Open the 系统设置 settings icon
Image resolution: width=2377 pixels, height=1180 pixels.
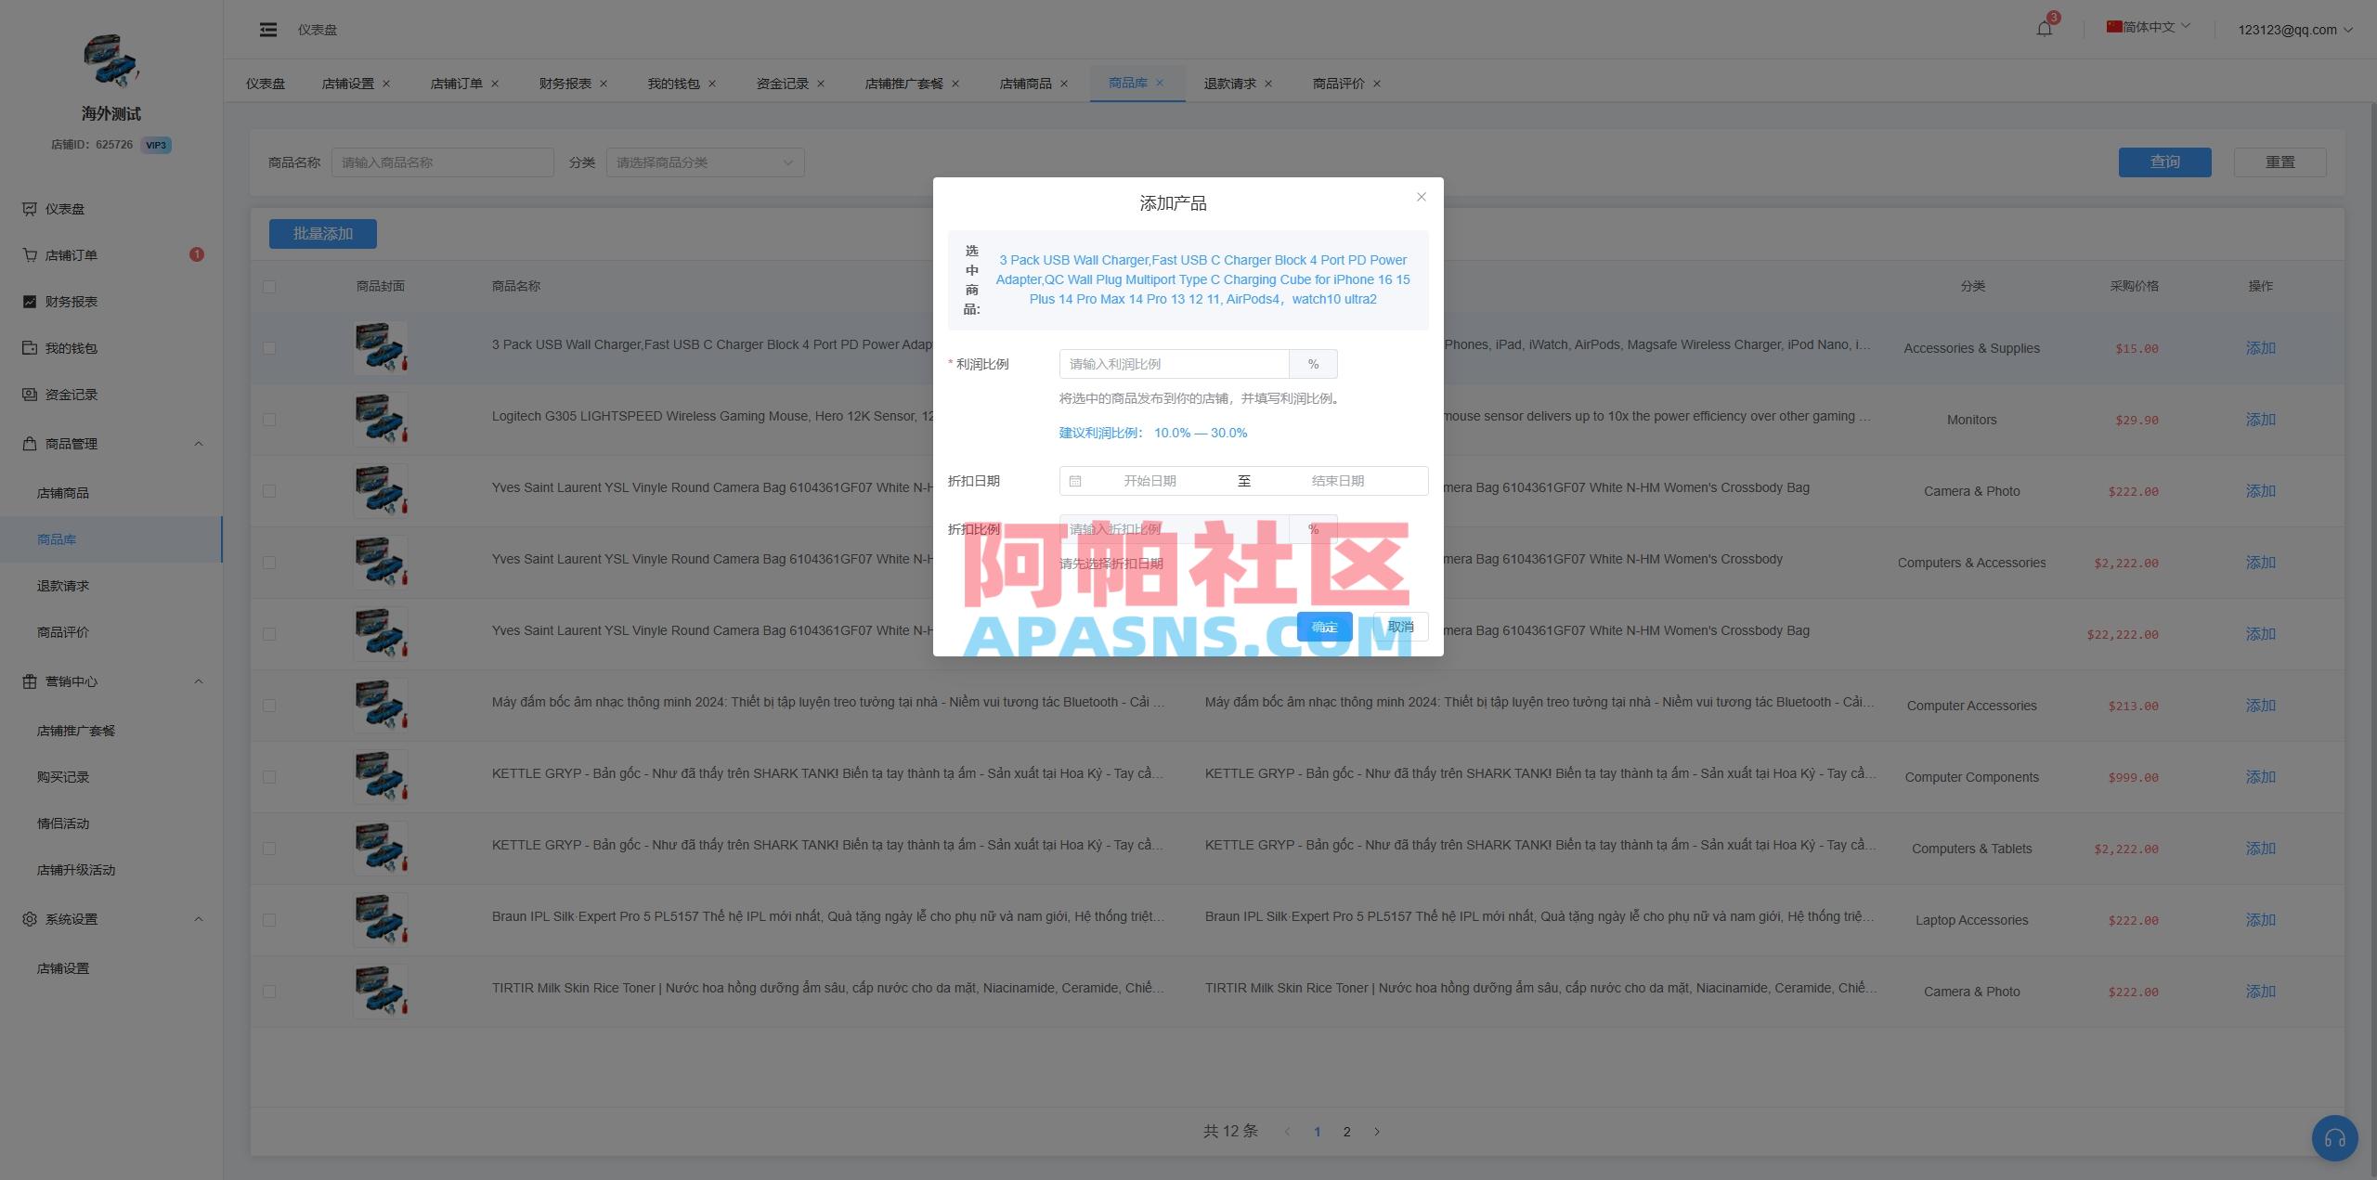coord(30,918)
